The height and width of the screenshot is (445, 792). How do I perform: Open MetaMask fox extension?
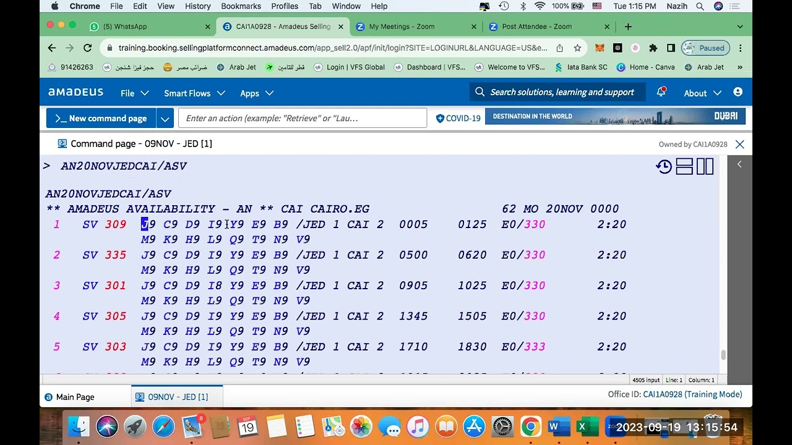click(600, 48)
